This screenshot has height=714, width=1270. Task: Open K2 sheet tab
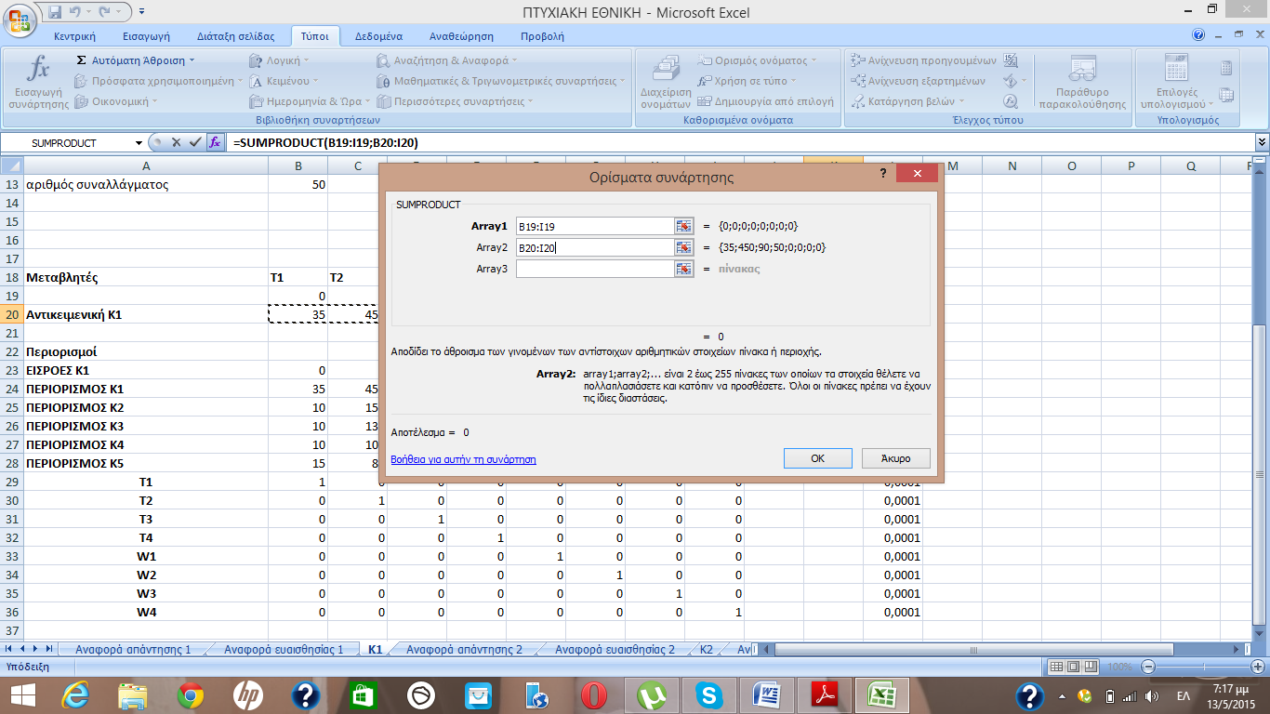coord(707,649)
